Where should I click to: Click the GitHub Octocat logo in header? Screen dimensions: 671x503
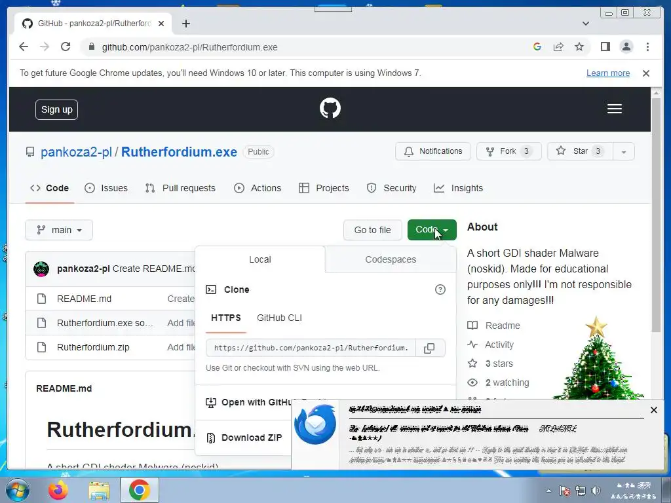point(330,108)
